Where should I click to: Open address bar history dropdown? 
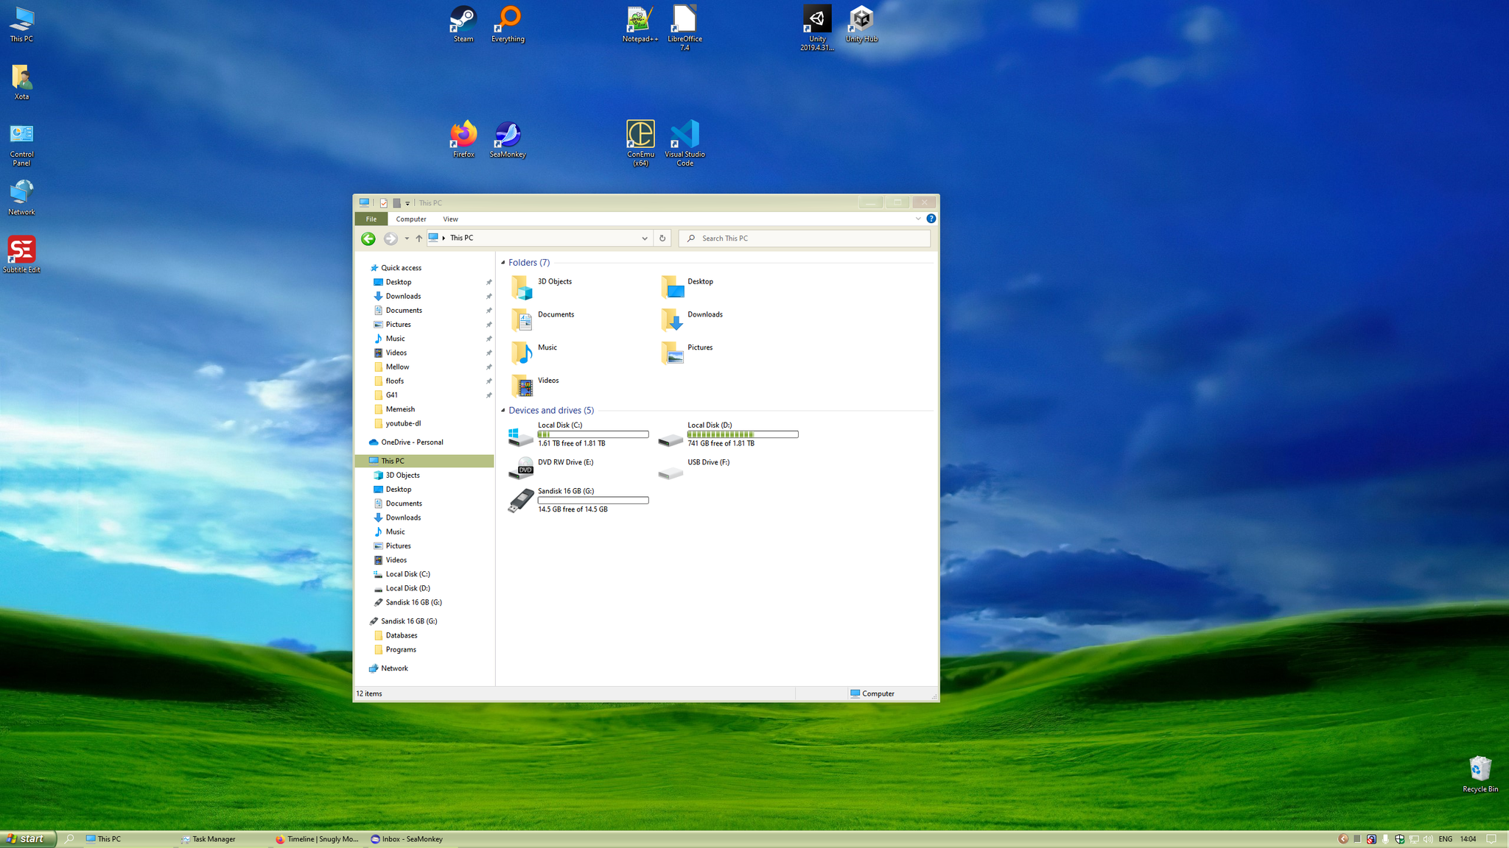pos(644,239)
